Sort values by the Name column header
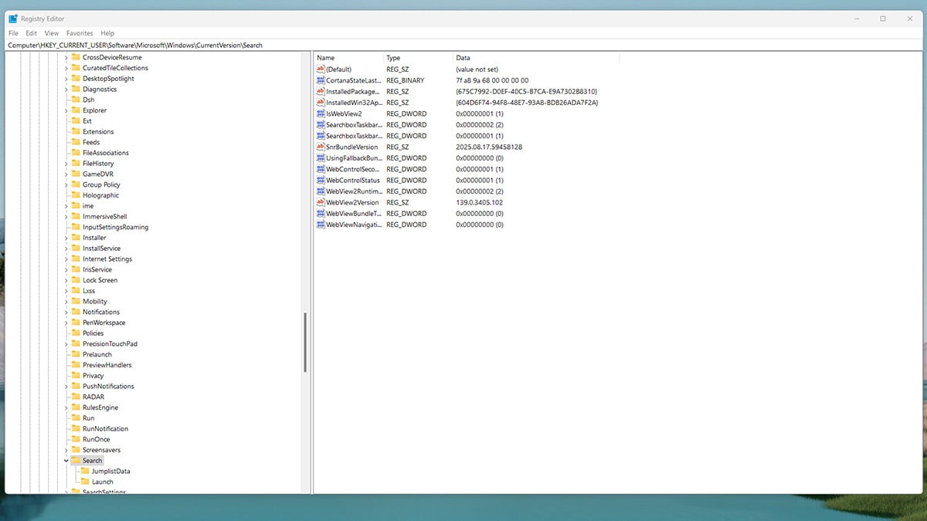 [x=349, y=58]
